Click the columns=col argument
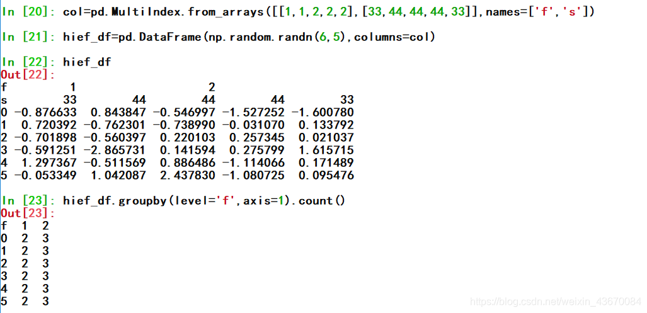Image resolution: width=647 pixels, height=313 pixels. (392, 37)
